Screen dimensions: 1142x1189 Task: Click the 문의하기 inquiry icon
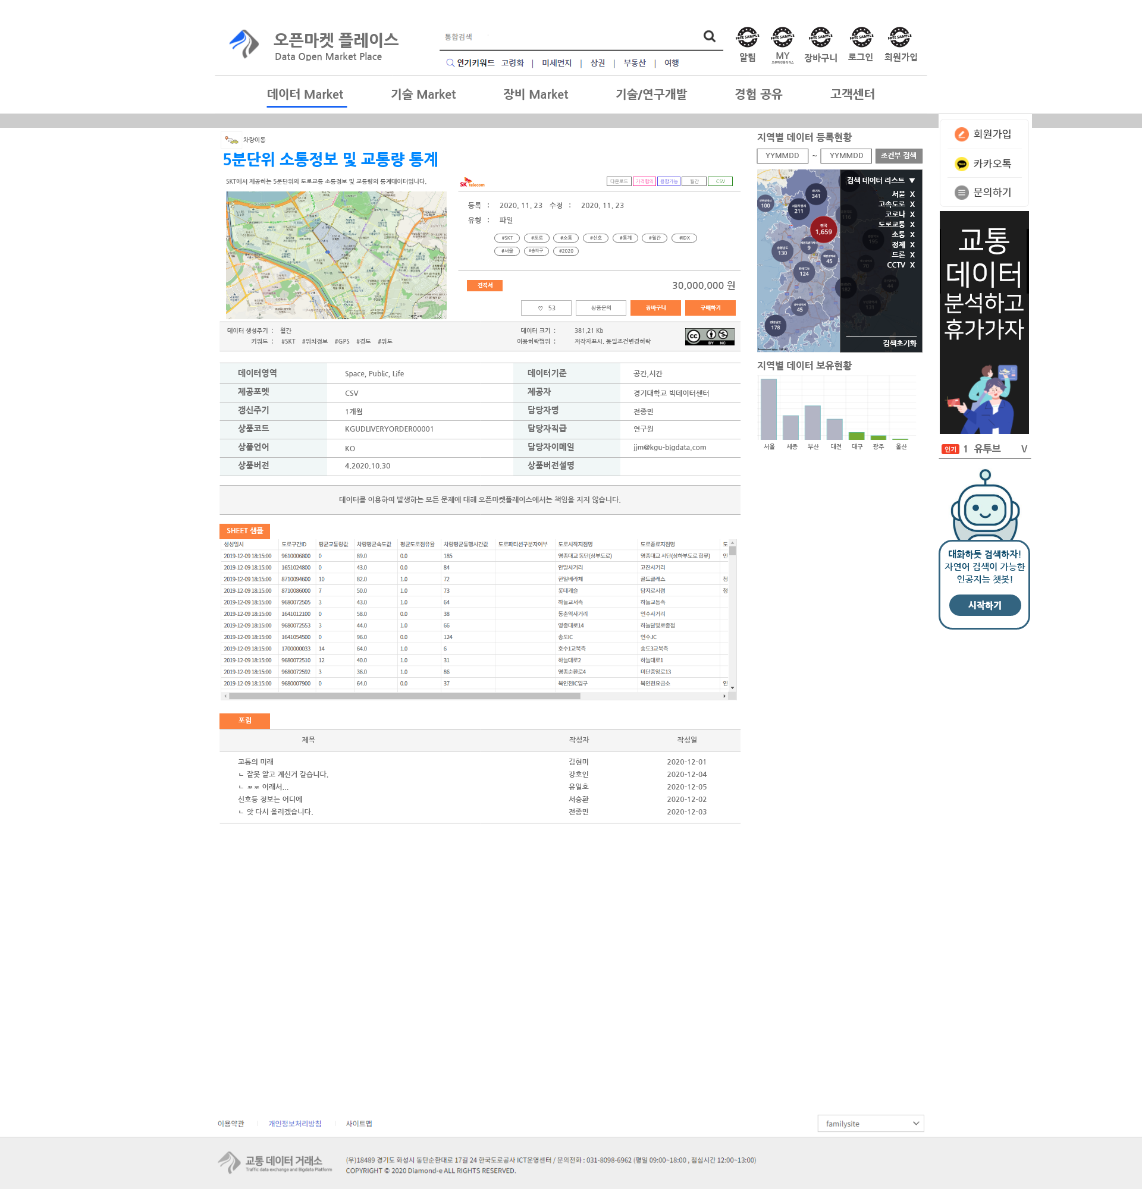(x=961, y=192)
